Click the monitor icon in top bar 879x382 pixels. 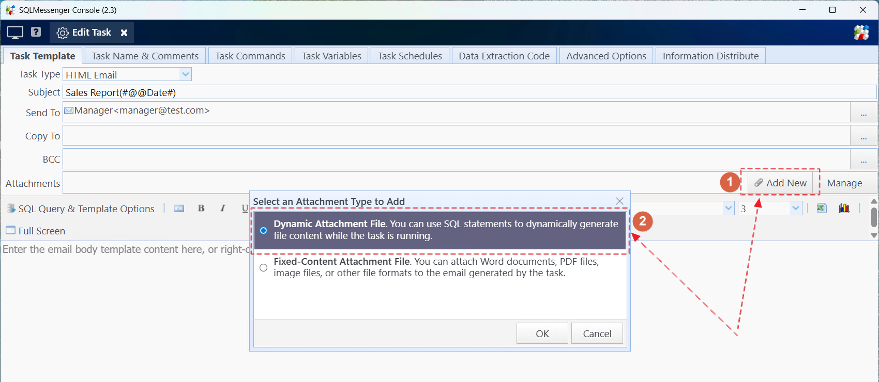coord(15,33)
